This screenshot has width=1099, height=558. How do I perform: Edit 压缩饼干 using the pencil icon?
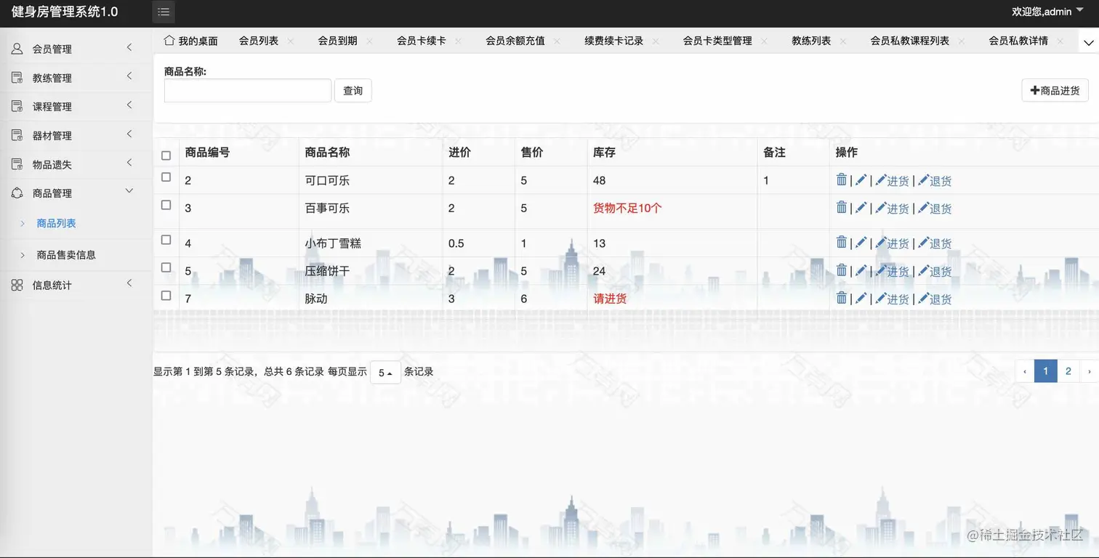click(861, 270)
